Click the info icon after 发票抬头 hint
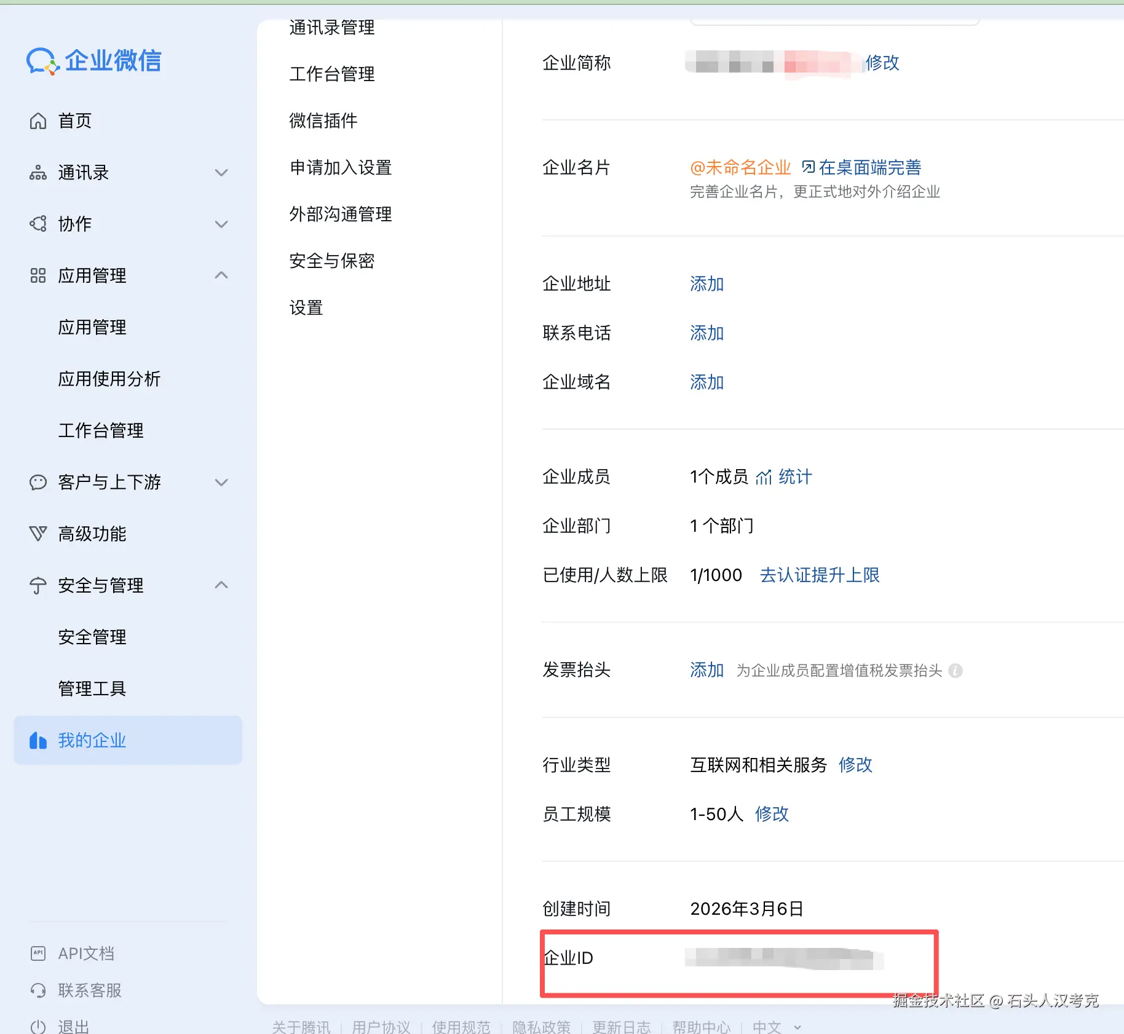The height and width of the screenshot is (1034, 1124). coord(956,671)
